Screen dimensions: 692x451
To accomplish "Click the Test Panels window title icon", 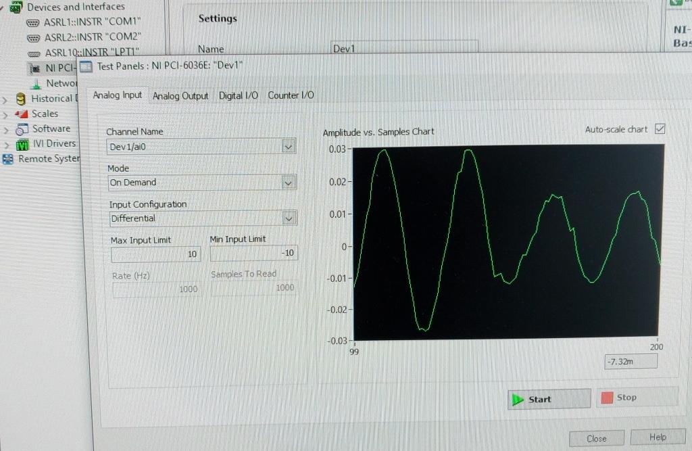I will (x=86, y=67).
